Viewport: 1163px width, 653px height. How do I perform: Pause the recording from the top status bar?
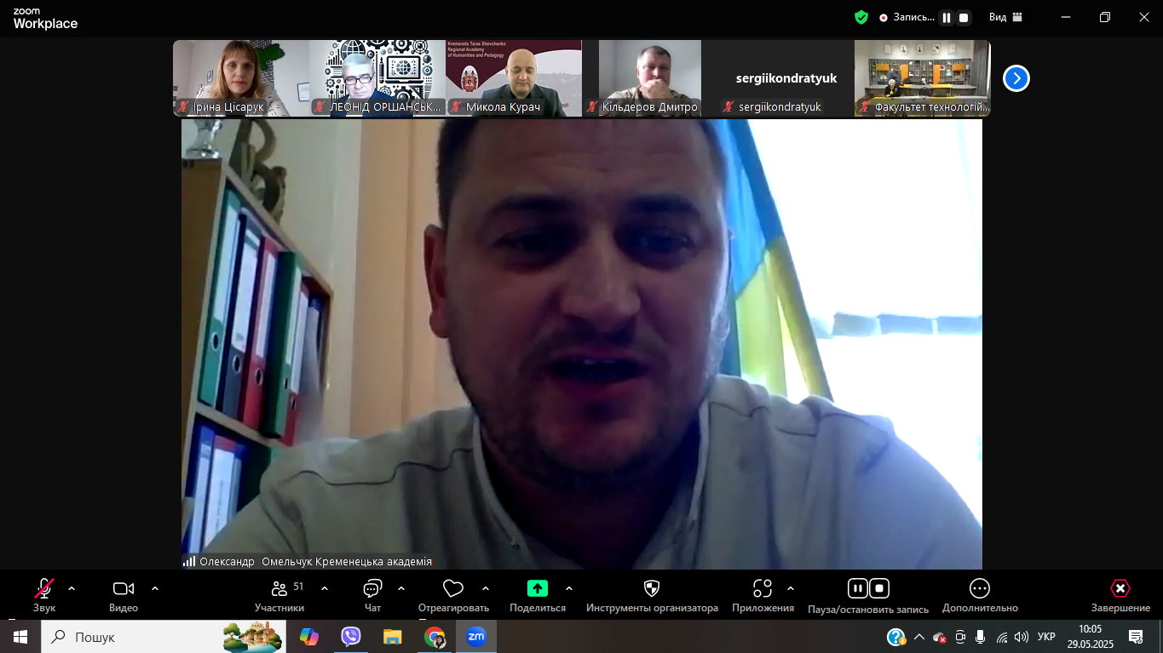point(946,16)
